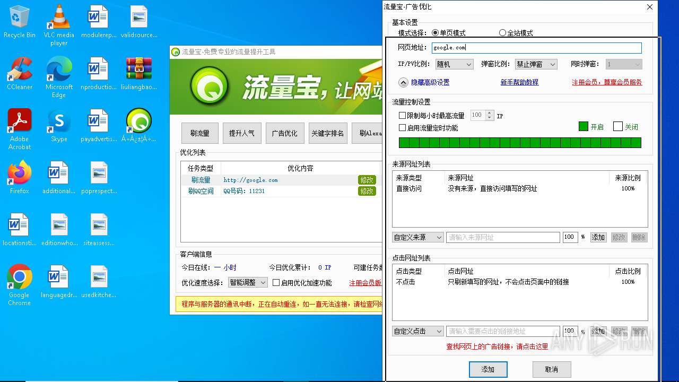Select the poprespect... image file icon
Screen dimensions: 679x382
99,177
